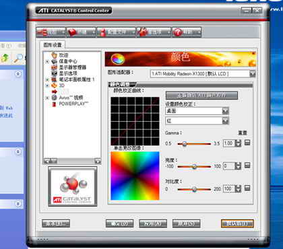Image resolution: width=283 pixels, height=249 pixels.
Task: Click the Gamma slider handle
Action: [185, 144]
